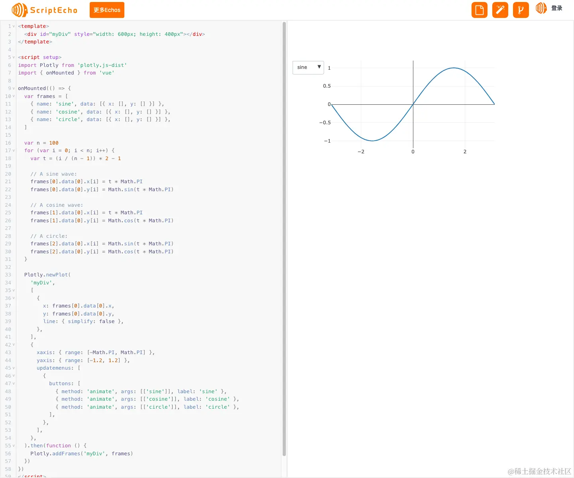
Task: Click the import onMounted from 'vue' line
Action: (x=66, y=73)
